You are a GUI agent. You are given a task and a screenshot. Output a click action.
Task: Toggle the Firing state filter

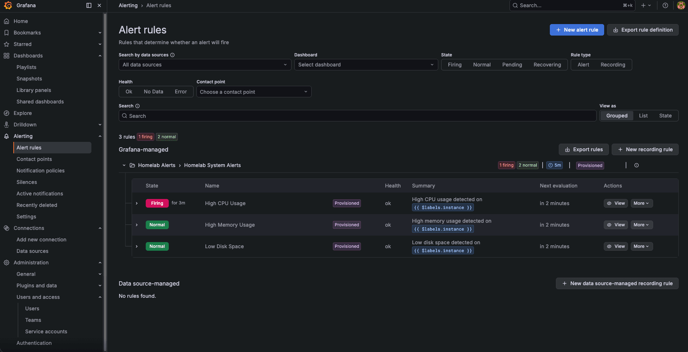(x=454, y=65)
